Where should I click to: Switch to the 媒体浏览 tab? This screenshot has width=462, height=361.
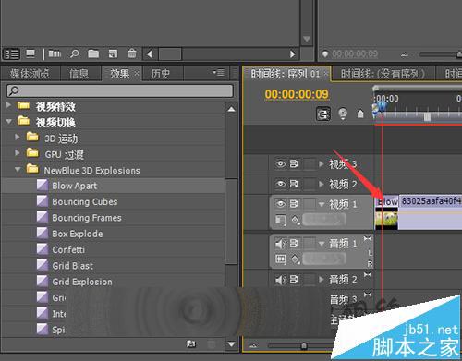[30, 74]
